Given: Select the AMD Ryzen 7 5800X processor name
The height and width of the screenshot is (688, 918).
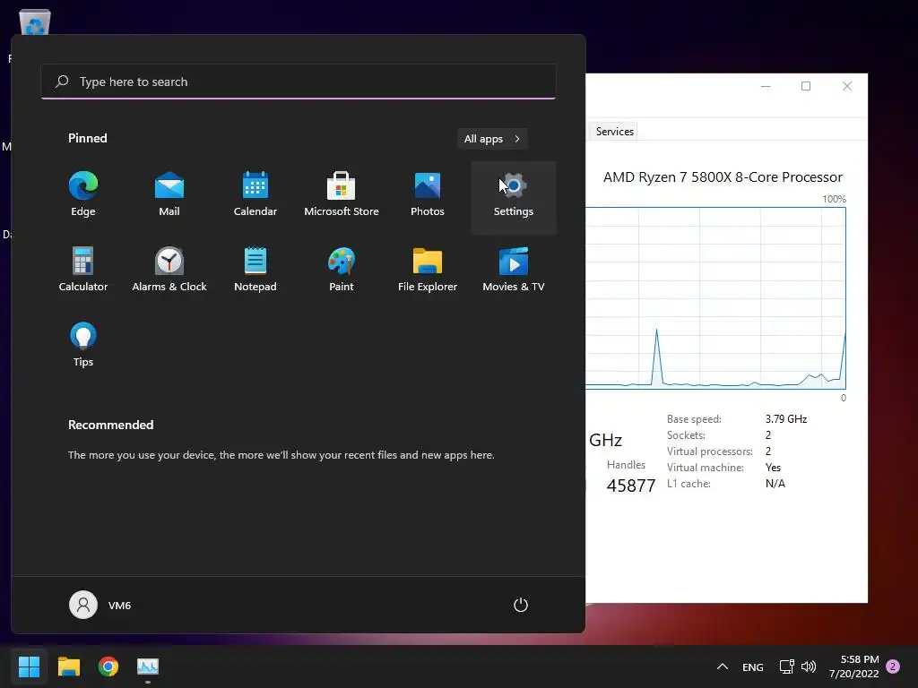Looking at the screenshot, I should tap(723, 176).
